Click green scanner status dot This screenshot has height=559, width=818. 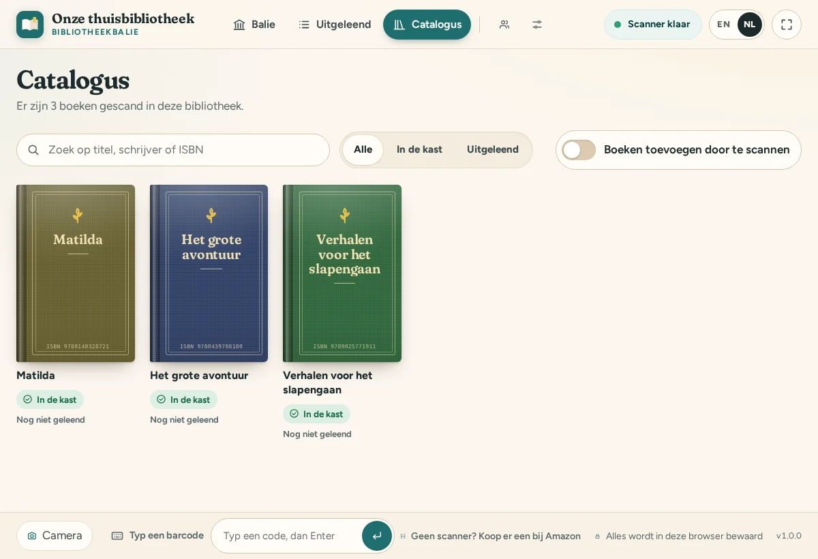(618, 25)
